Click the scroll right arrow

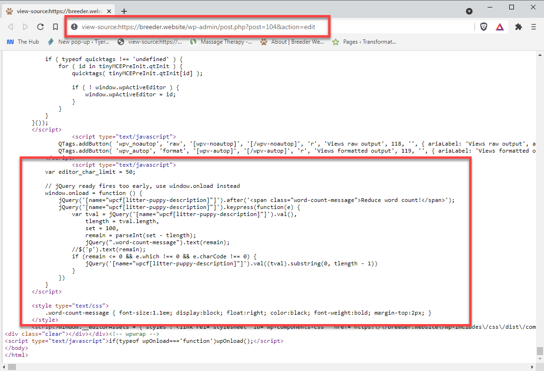click(x=532, y=367)
